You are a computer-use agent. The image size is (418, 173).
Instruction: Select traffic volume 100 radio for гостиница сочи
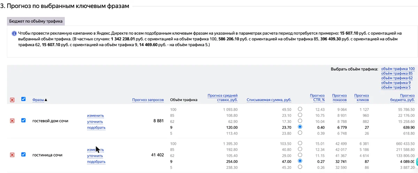tap(300, 143)
